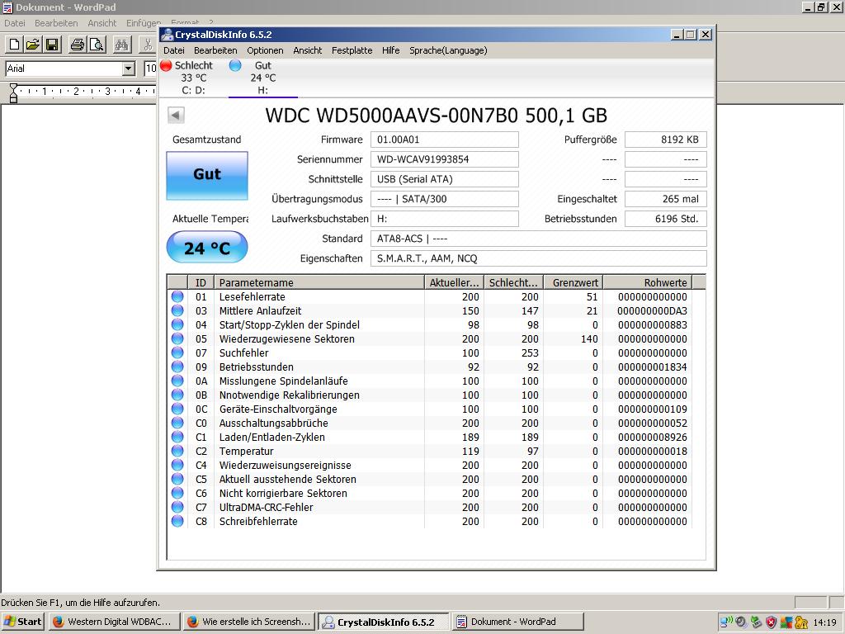The height and width of the screenshot is (634, 845).
Task: Open Hilfe menu in CrystalDiskInfo
Action: (390, 50)
